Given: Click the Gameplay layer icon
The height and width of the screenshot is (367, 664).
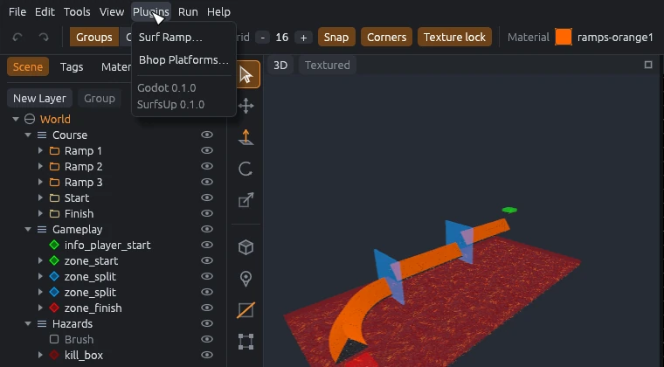Looking at the screenshot, I should click(x=42, y=229).
